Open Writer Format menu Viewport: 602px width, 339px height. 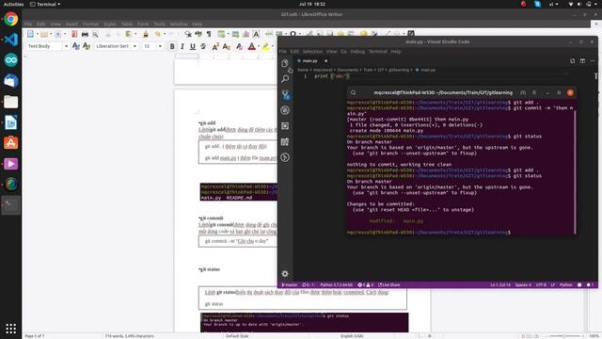pyautogui.click(x=90, y=24)
